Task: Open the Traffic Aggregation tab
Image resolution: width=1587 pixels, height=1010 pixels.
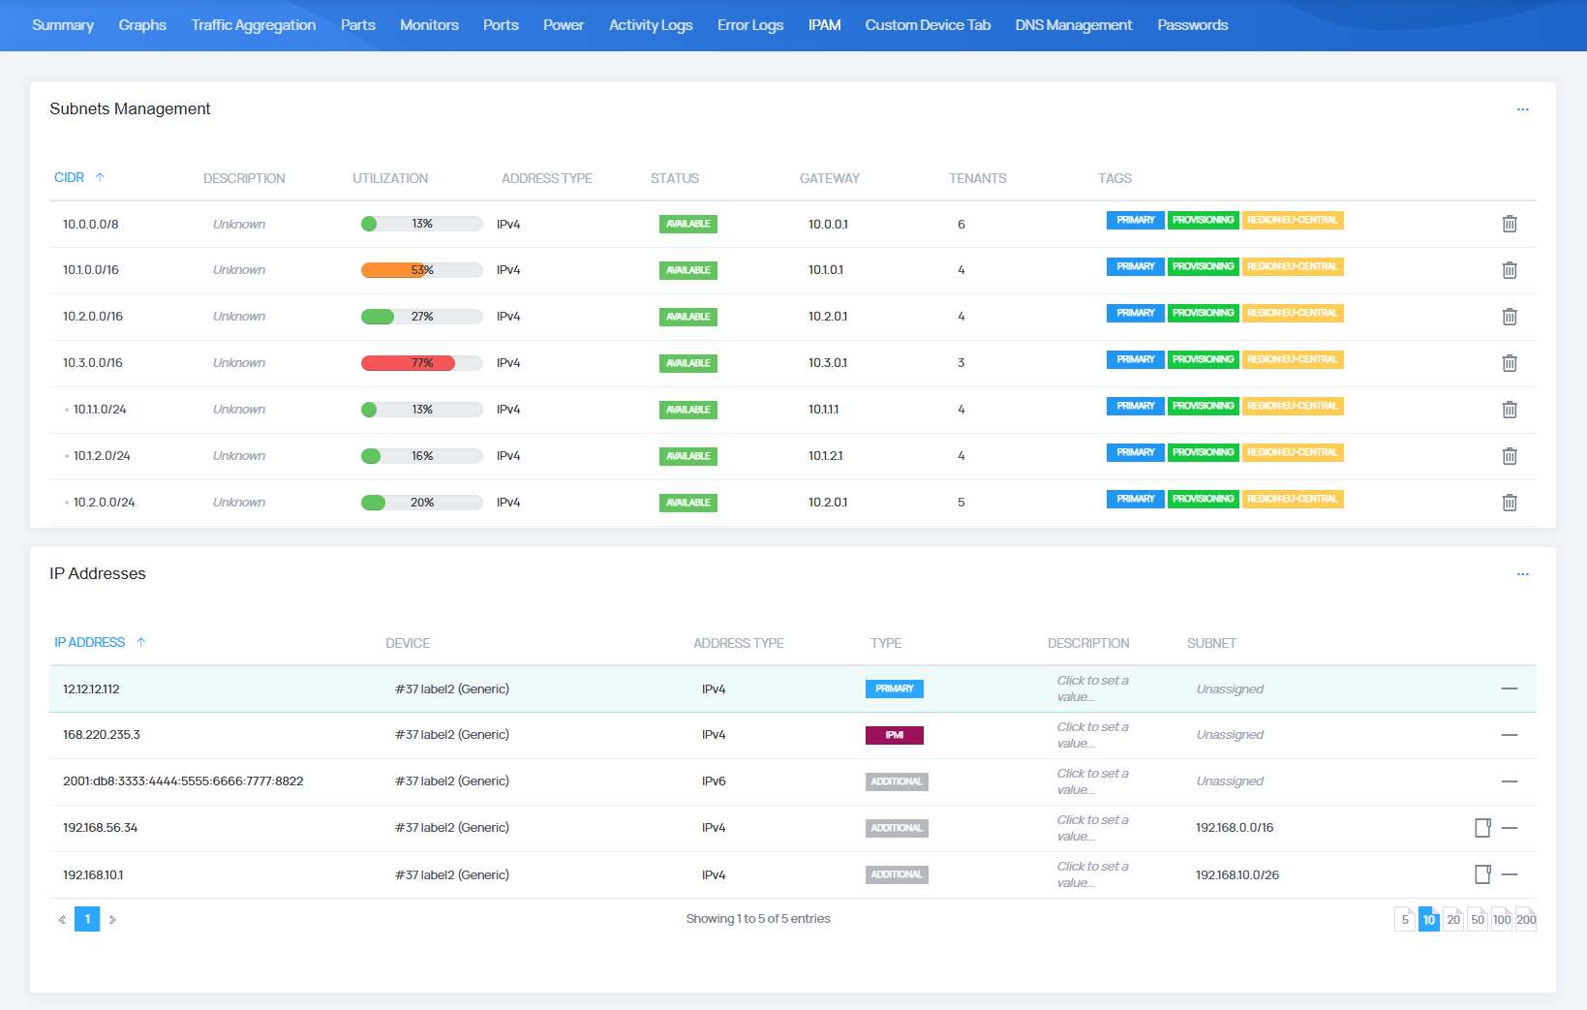Action: point(254,25)
